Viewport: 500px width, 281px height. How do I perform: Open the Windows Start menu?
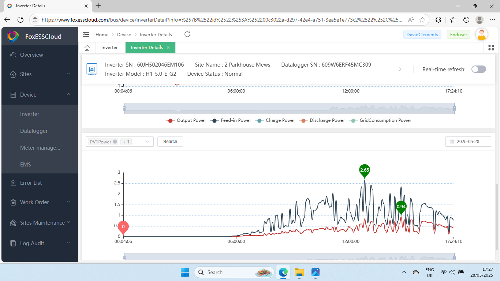[185, 272]
